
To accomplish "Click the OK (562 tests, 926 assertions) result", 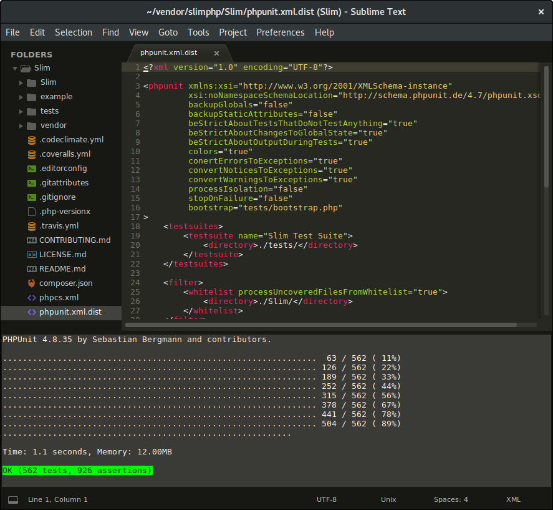I will [77, 471].
